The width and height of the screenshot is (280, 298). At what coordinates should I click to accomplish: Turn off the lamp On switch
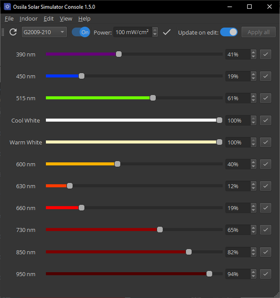click(81, 32)
